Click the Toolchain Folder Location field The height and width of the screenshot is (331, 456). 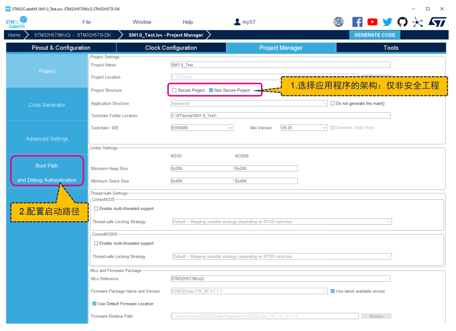(x=280, y=116)
